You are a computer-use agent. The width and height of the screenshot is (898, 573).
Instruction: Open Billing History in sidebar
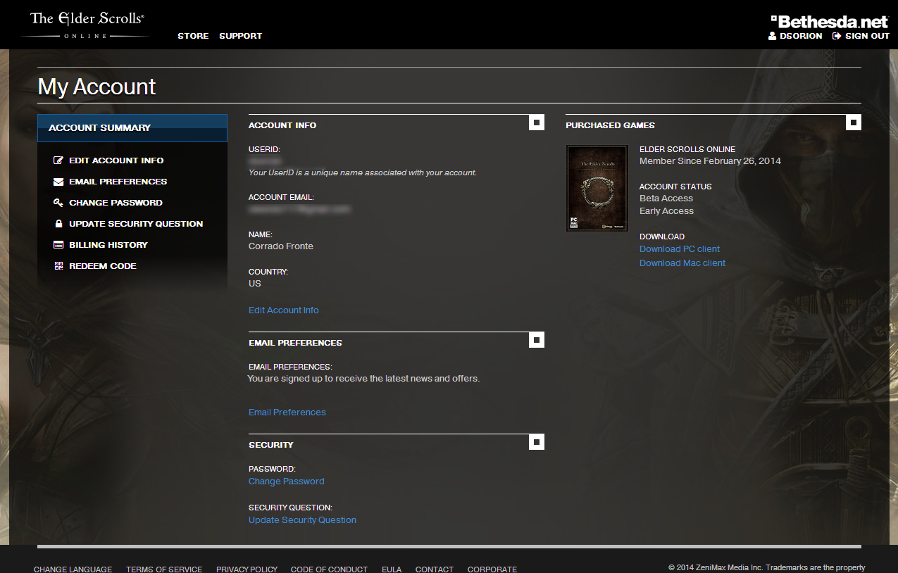108,245
